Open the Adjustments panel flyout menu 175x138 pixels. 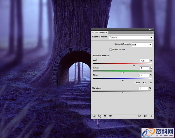[152, 32]
